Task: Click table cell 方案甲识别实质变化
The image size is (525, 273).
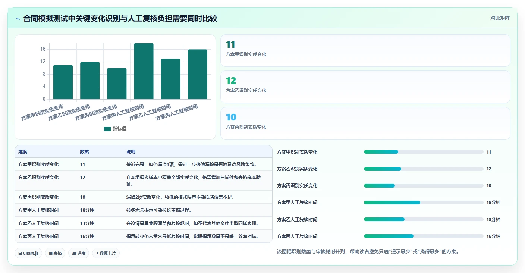Action: 38,164
